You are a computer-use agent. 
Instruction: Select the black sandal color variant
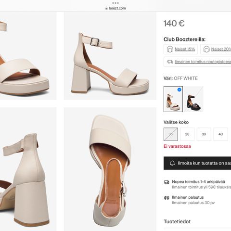point(194,99)
